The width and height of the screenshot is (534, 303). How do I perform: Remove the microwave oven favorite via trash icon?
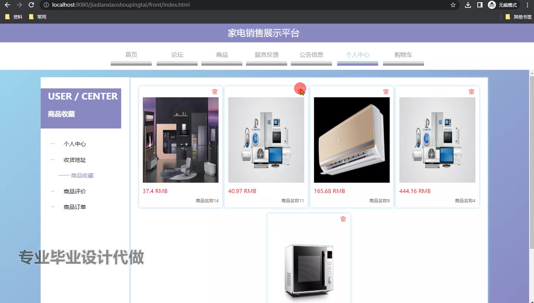point(343,219)
